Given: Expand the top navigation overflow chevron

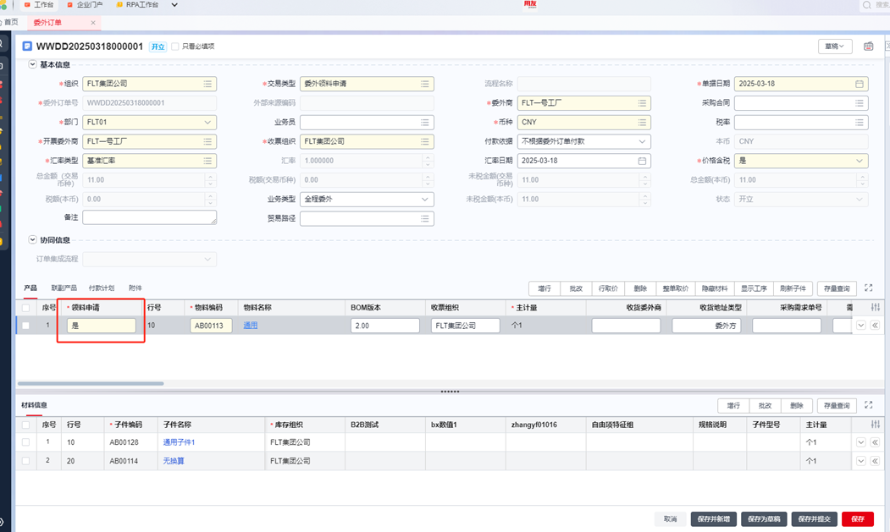Looking at the screenshot, I should coord(174,5).
